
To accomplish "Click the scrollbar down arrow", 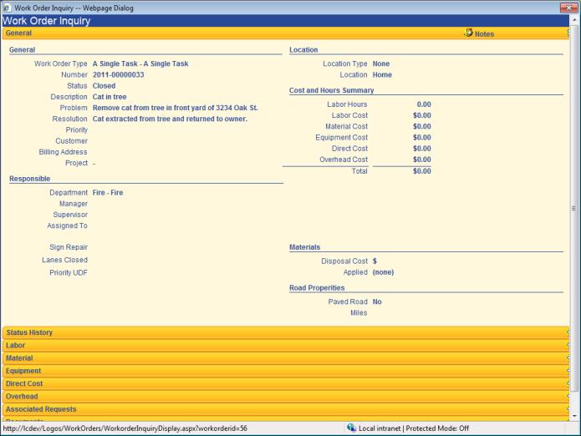I will pos(573,415).
